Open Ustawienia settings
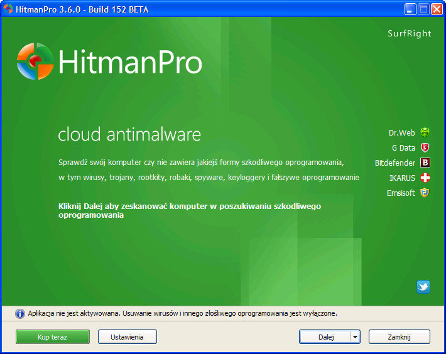The image size is (446, 354). tap(127, 337)
